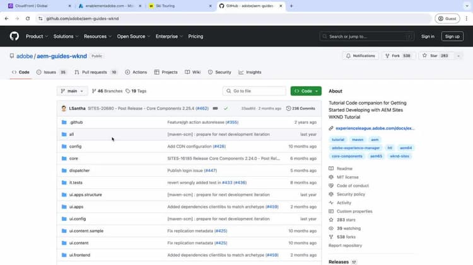Image resolution: width=473 pixels, height=265 pixels.
Task: Click the address bar URL
Action: tap(83, 18)
